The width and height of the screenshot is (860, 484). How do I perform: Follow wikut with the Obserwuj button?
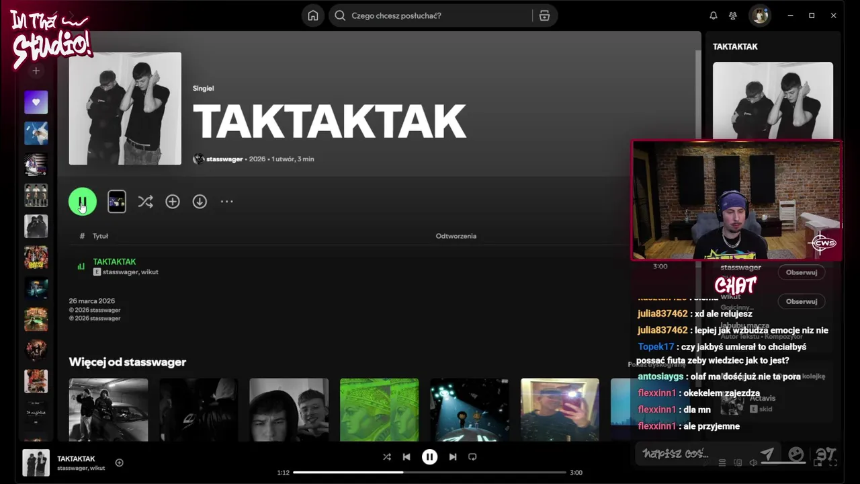(802, 301)
